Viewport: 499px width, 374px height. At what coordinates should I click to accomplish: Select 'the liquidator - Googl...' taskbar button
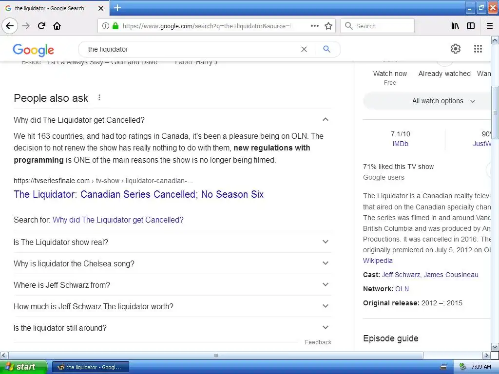(90, 367)
